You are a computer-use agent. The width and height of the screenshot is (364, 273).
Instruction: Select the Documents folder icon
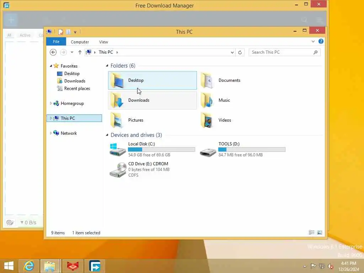pos(207,80)
